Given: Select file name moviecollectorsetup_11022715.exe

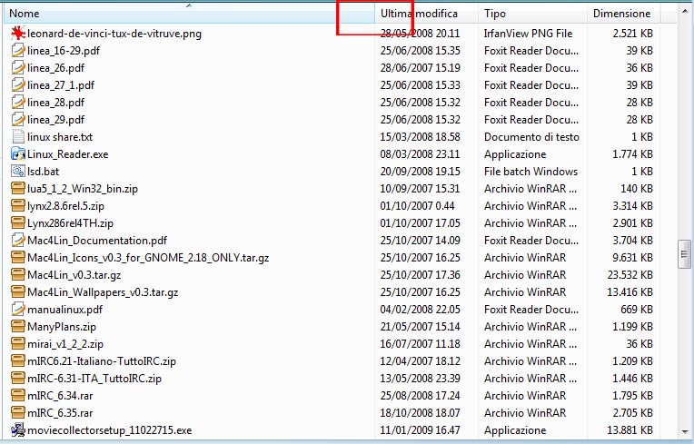Looking at the screenshot, I should click(109, 430).
